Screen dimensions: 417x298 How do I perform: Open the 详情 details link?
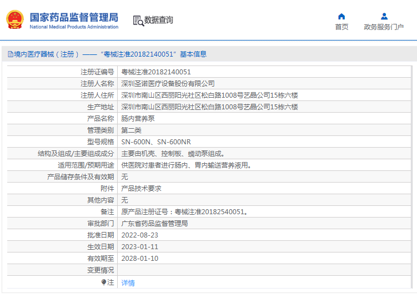coord(128,283)
